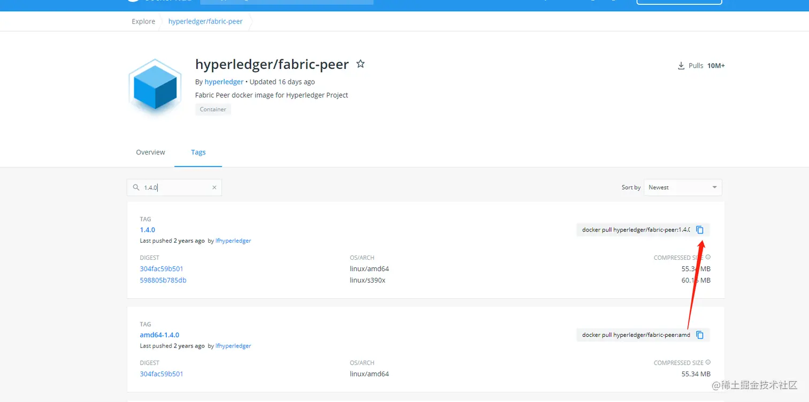This screenshot has width=809, height=402.
Task: Open digest 304fac59b501 under tag 1.4.0
Action: (x=162, y=269)
